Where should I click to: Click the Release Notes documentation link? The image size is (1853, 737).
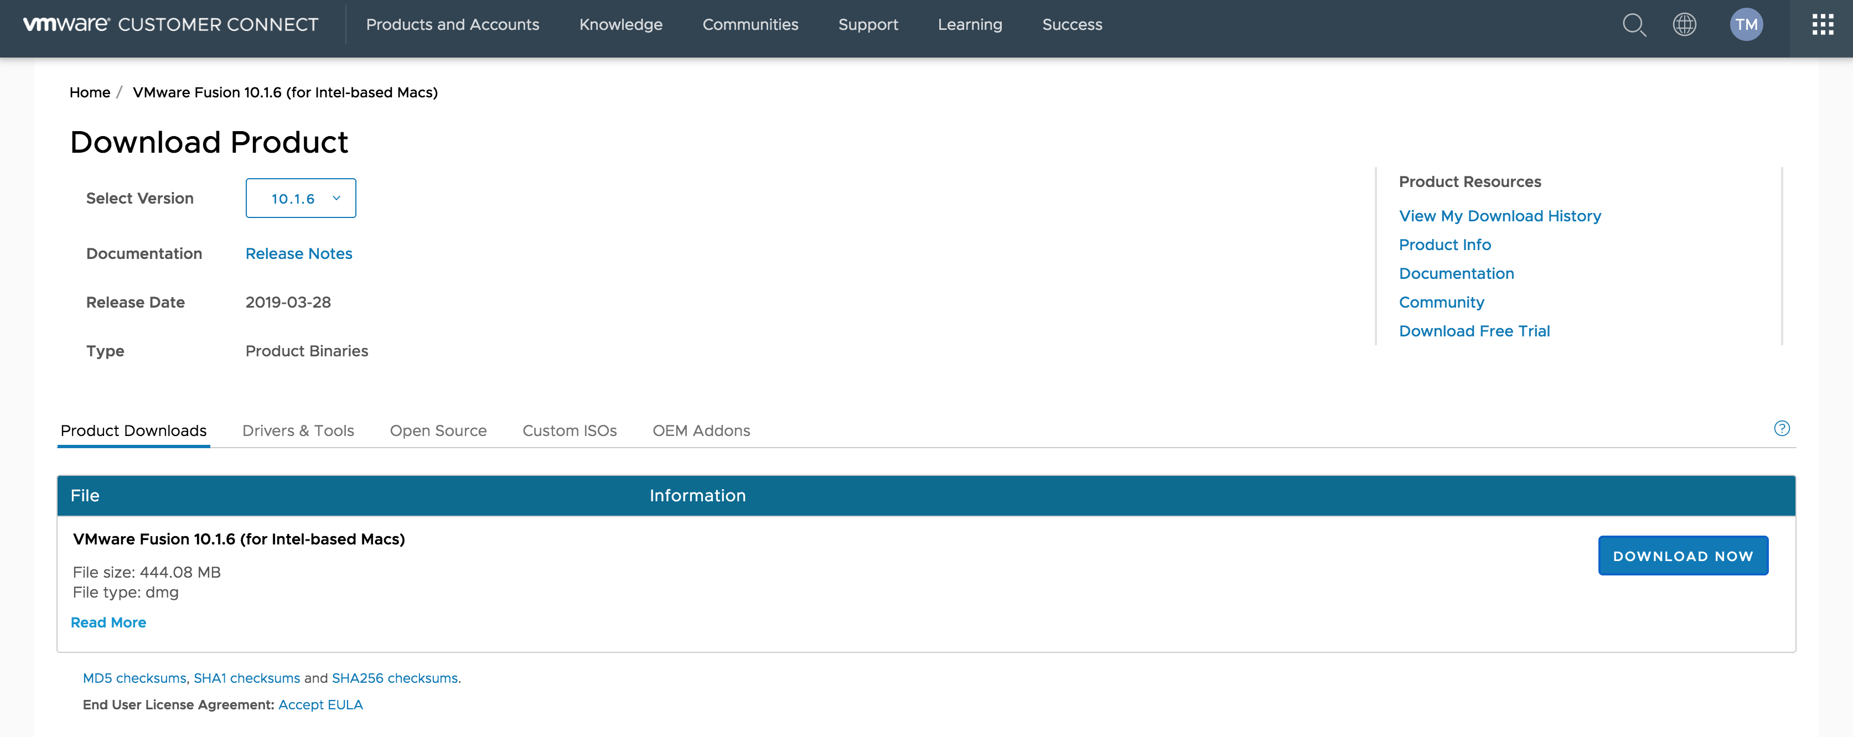tap(298, 253)
